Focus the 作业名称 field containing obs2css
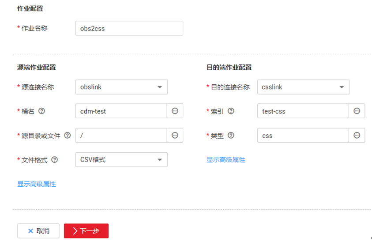 pos(129,28)
